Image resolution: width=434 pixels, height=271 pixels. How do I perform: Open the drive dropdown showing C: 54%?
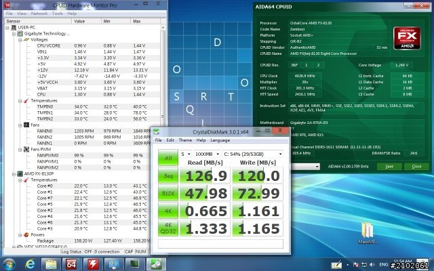pos(253,154)
